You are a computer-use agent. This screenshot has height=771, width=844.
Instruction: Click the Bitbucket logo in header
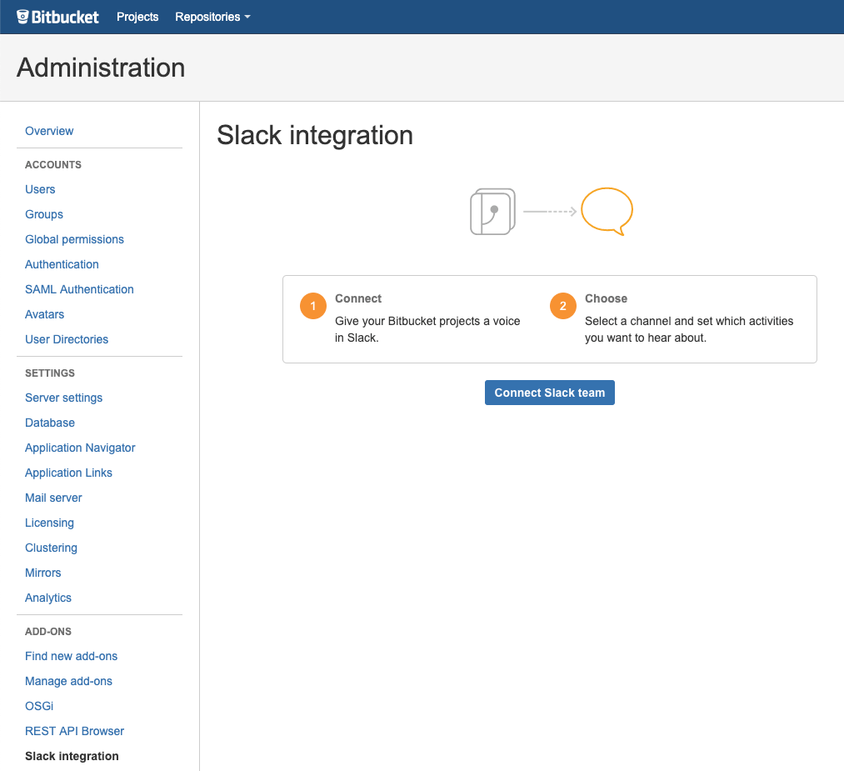57,18
